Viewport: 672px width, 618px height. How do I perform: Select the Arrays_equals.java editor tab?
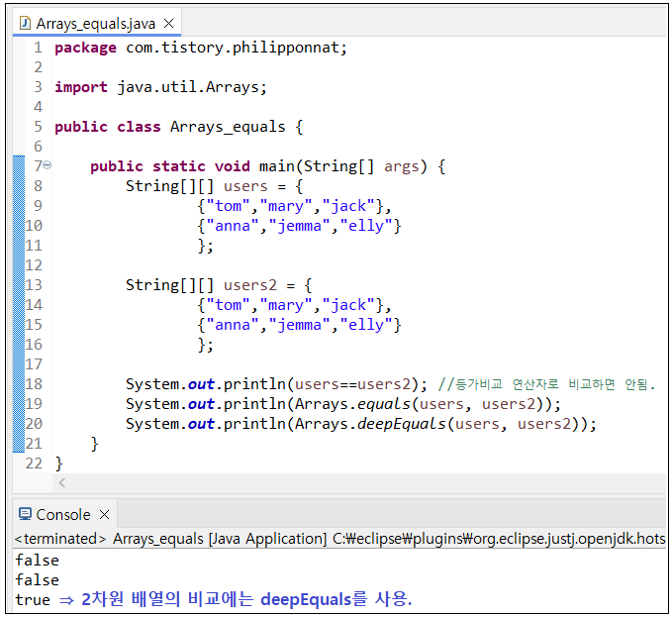pos(95,24)
